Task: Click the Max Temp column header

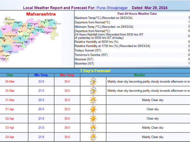Action: coord(67,75)
